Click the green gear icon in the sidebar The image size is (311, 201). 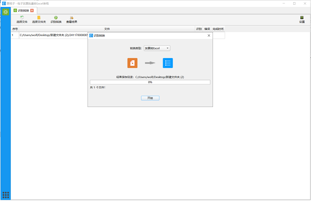(5, 12)
